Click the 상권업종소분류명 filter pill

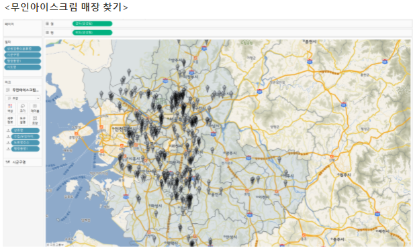23,49
